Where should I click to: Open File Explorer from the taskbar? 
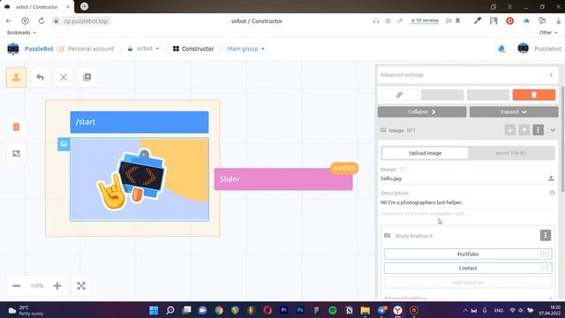tap(365, 310)
